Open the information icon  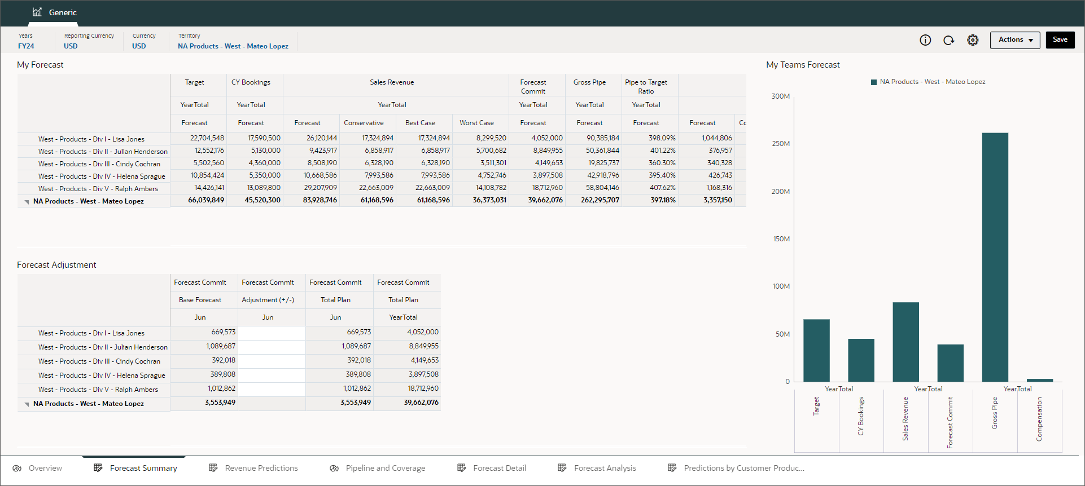(x=925, y=40)
